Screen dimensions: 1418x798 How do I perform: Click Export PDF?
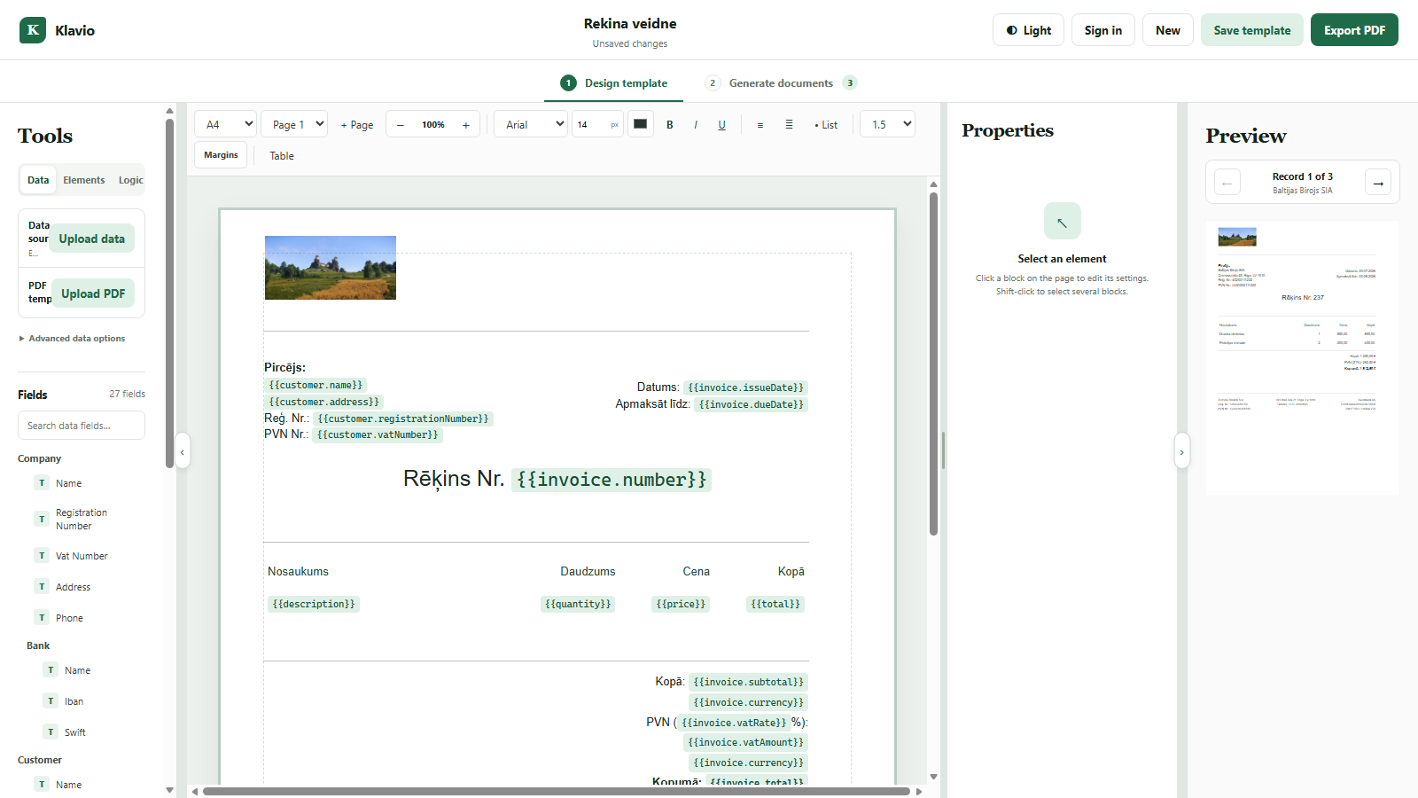[1354, 30]
